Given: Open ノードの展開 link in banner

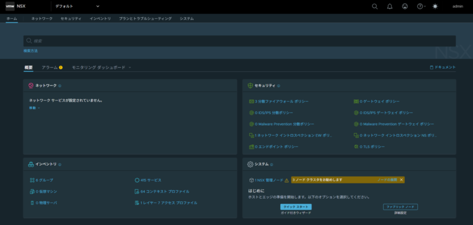Looking at the screenshot, I should pyautogui.click(x=387, y=180).
